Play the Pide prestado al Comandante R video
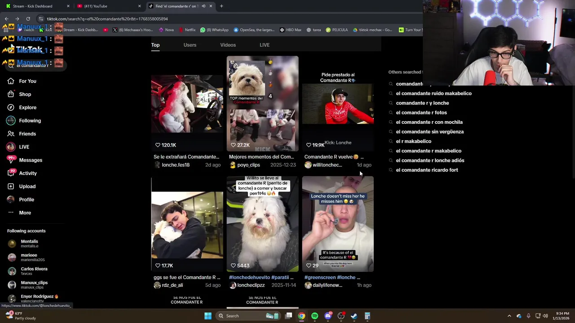 pos(338,104)
